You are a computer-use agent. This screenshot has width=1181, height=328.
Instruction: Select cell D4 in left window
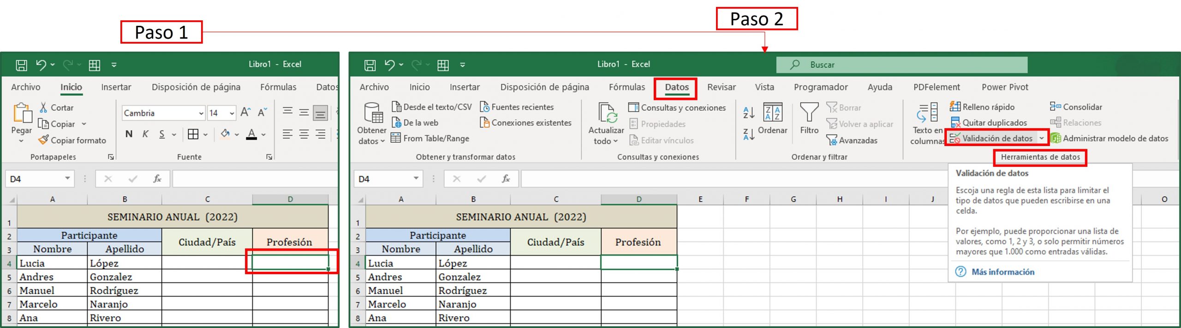coord(290,262)
